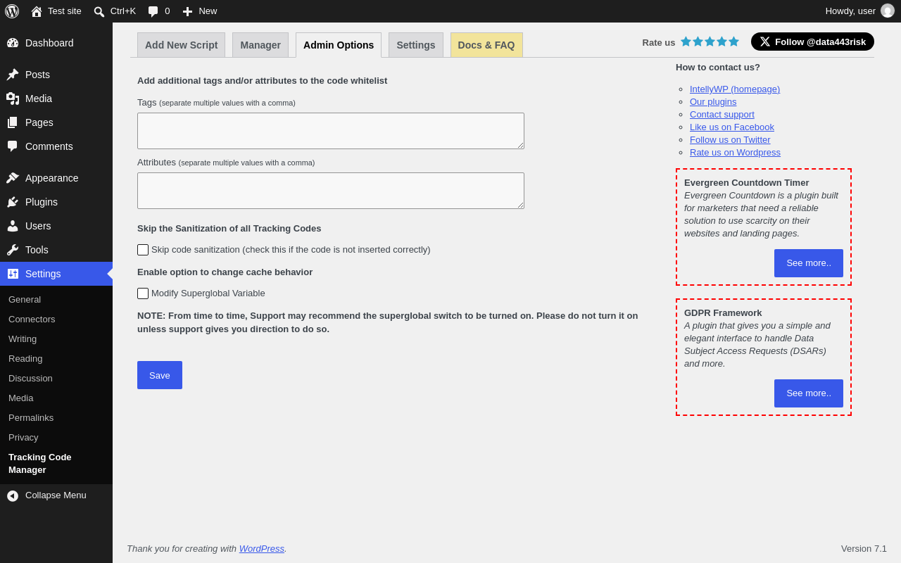Toggle Modify Superglobal Variable checkbox
Viewport: 901px width, 563px height.
(x=143, y=293)
